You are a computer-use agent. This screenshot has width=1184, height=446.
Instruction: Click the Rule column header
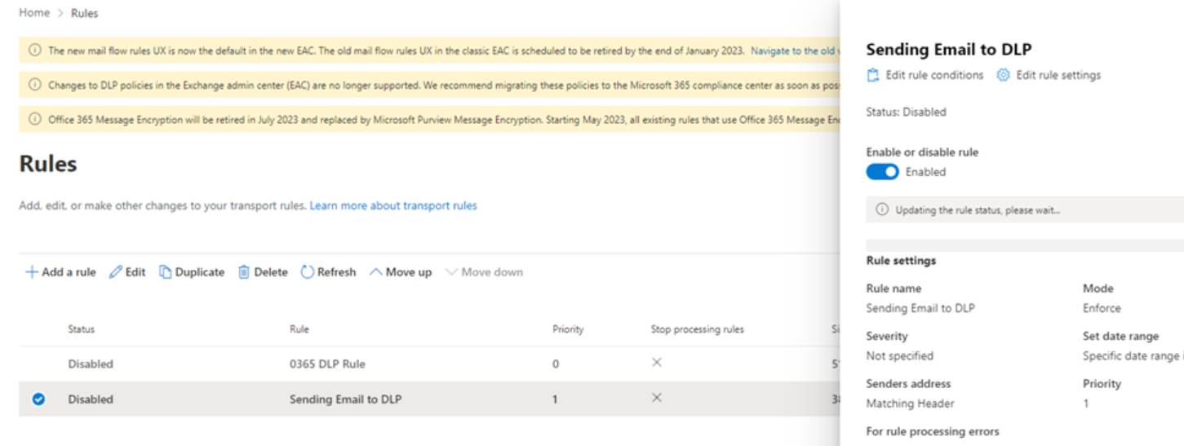pyautogui.click(x=299, y=329)
